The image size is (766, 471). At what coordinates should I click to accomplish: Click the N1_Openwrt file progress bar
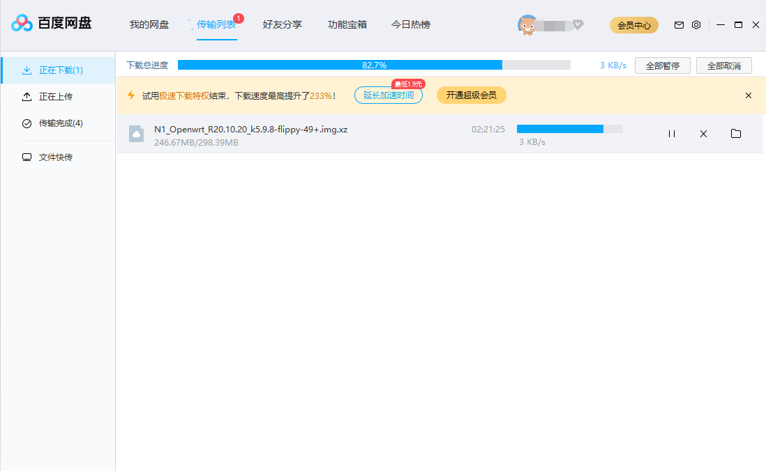coord(569,129)
